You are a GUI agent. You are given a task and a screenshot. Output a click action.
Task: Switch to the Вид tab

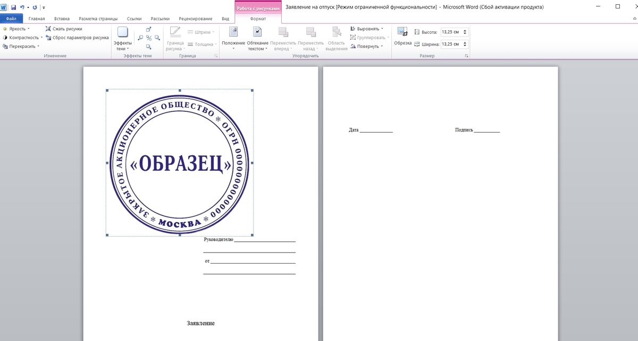(225, 19)
